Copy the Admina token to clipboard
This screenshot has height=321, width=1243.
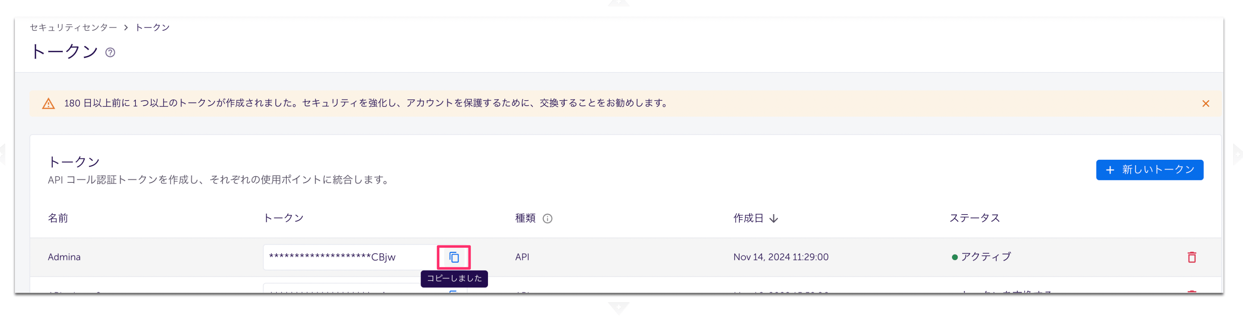453,257
